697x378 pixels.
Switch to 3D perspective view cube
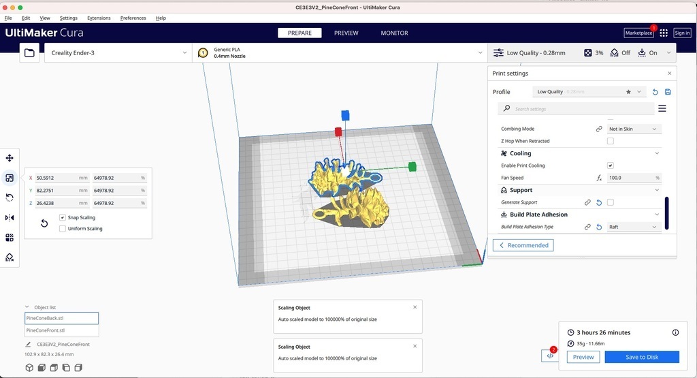point(29,368)
